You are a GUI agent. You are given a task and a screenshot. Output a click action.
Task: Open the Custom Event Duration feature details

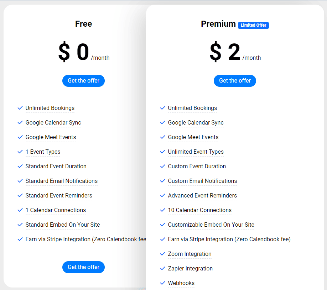(x=197, y=166)
